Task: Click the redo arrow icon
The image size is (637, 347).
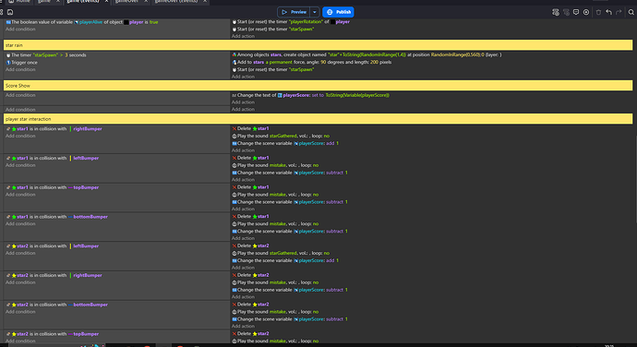Action: (619, 12)
